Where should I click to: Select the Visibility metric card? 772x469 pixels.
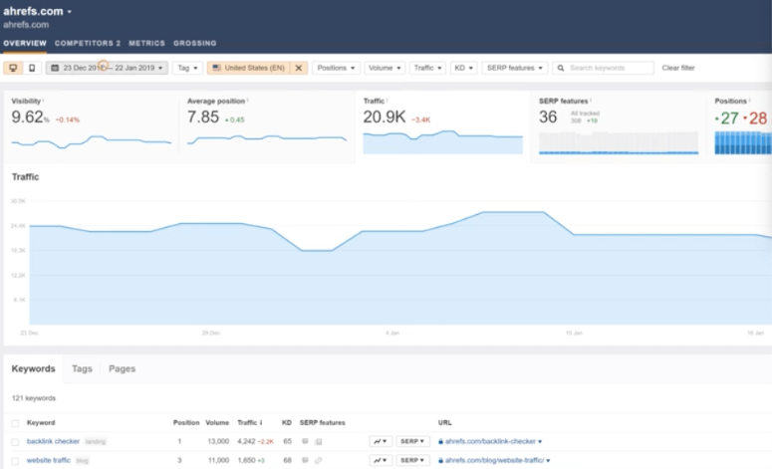(91, 126)
